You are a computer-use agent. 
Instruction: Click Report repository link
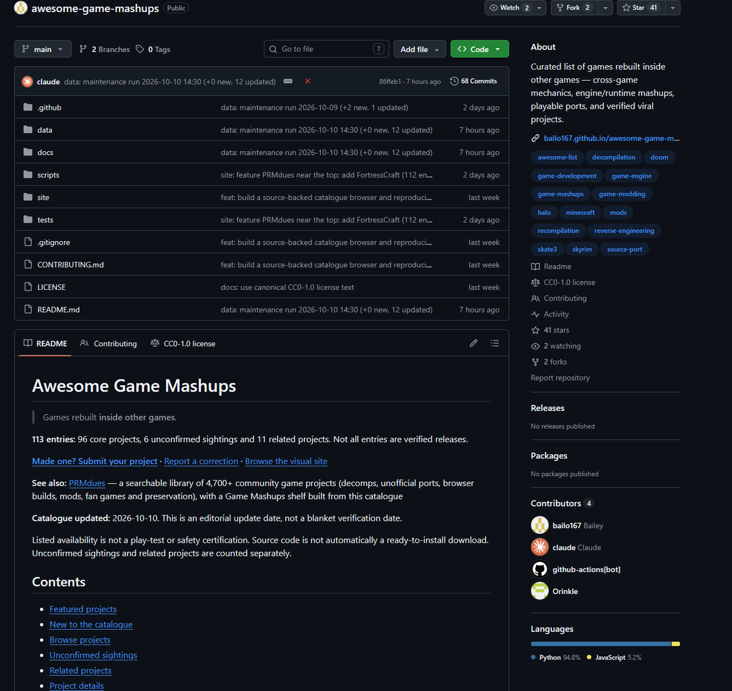tap(560, 378)
